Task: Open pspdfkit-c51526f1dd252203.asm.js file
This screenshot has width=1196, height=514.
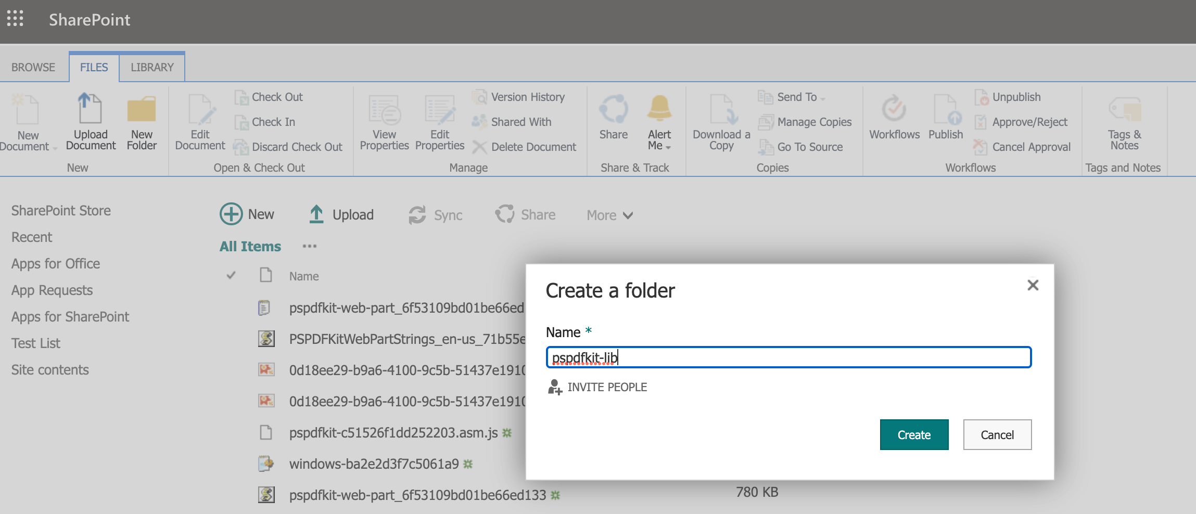Action: pos(393,433)
